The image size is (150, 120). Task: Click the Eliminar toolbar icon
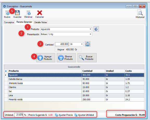(28, 13)
